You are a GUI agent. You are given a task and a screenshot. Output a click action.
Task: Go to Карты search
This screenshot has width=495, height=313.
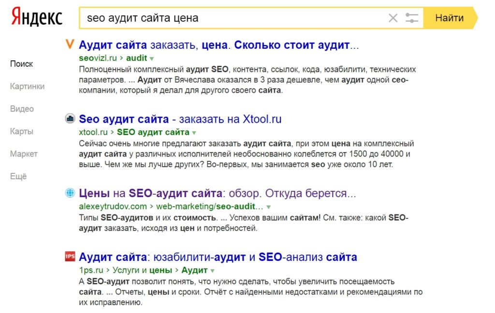click(22, 131)
